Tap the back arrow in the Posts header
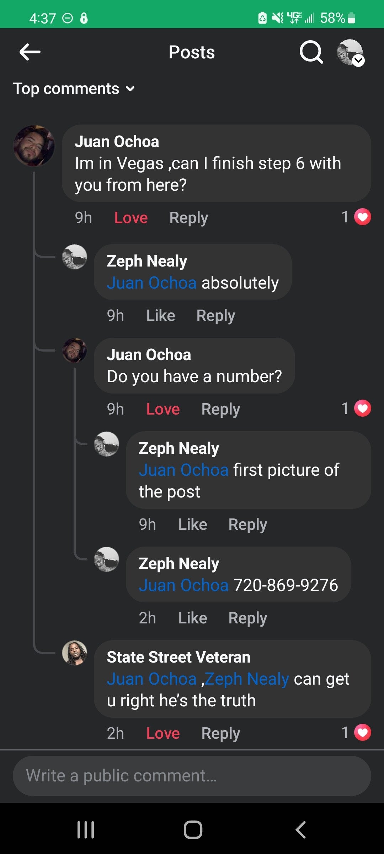The height and width of the screenshot is (854, 384). 30,52
